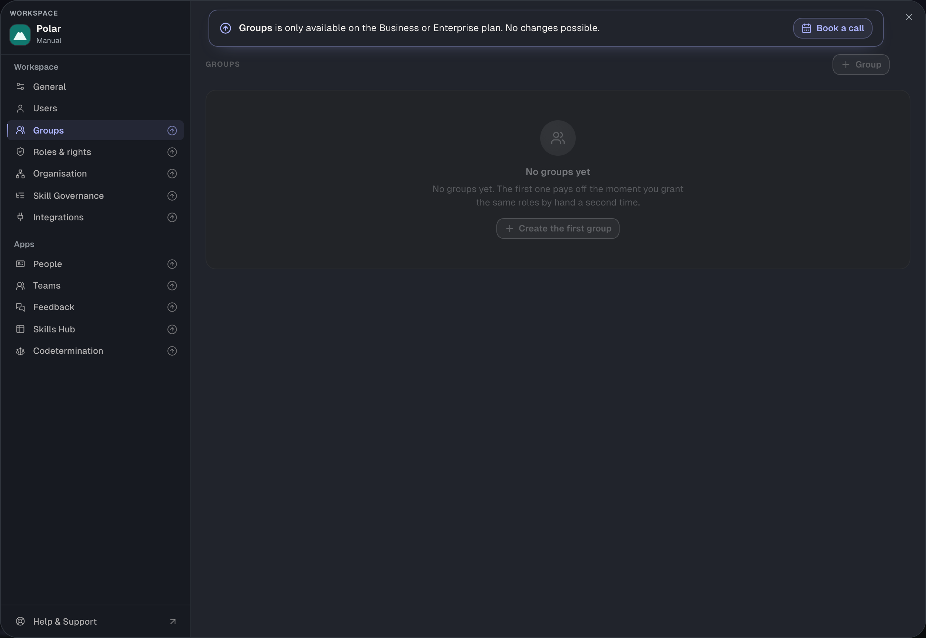Click the Polar workspace mountain logo
This screenshot has height=638, width=926.
point(20,35)
